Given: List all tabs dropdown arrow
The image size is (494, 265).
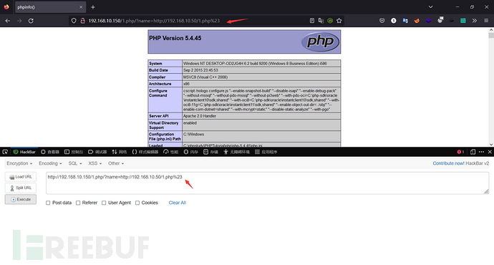Looking at the screenshot, I should [x=430, y=7].
